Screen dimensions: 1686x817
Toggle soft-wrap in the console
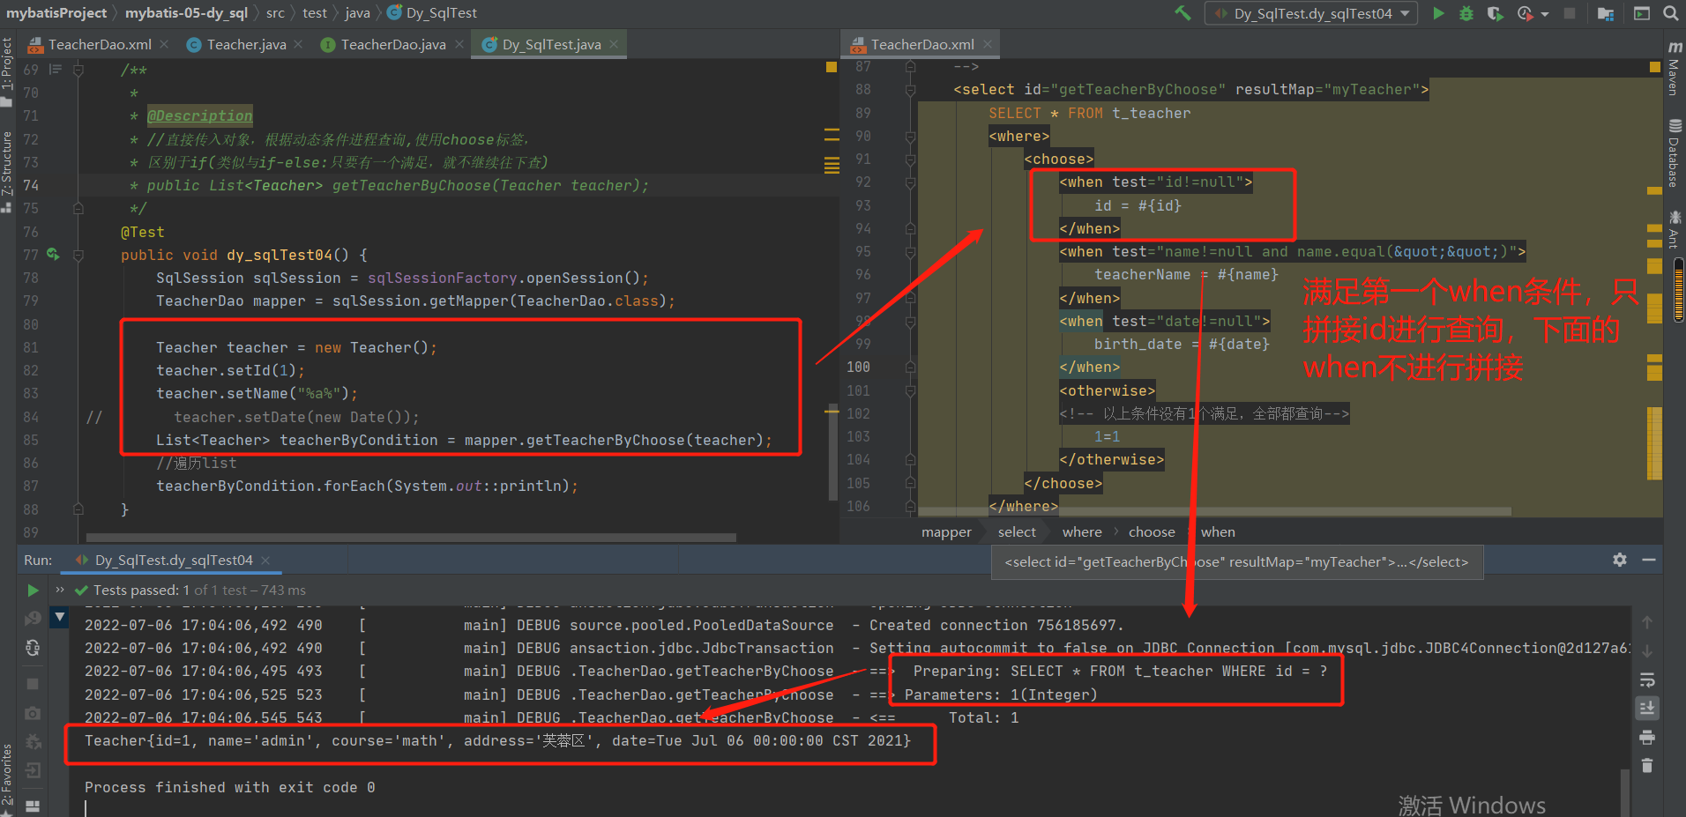tap(1647, 680)
